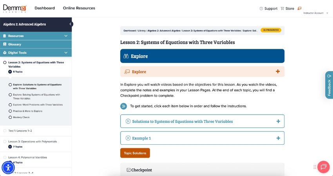Mark Mastery Check topic circle
Image resolution: width=333 pixels, height=176 pixels.
coord(10,117)
